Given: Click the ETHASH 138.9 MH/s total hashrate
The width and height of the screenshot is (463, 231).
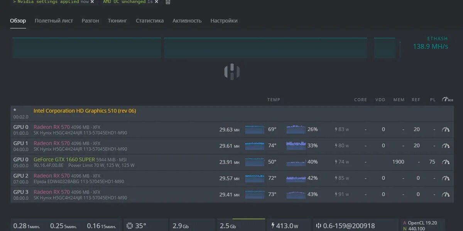Looking at the screenshot, I should [431, 44].
